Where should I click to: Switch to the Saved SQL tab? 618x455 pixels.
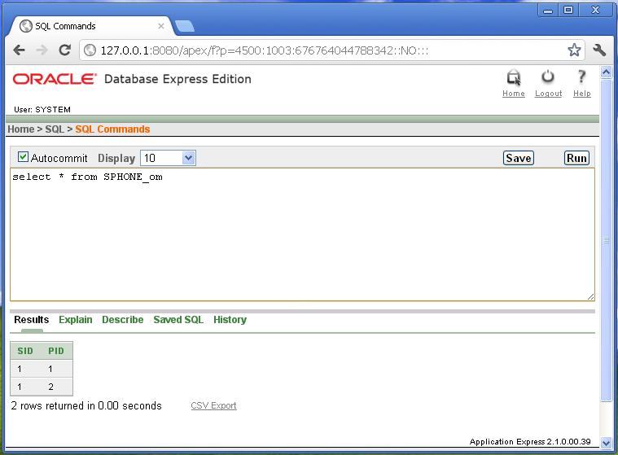178,320
